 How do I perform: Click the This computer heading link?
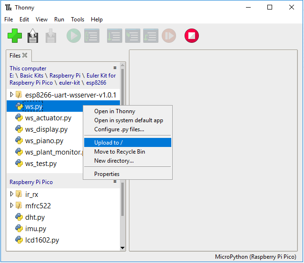click(x=28, y=68)
